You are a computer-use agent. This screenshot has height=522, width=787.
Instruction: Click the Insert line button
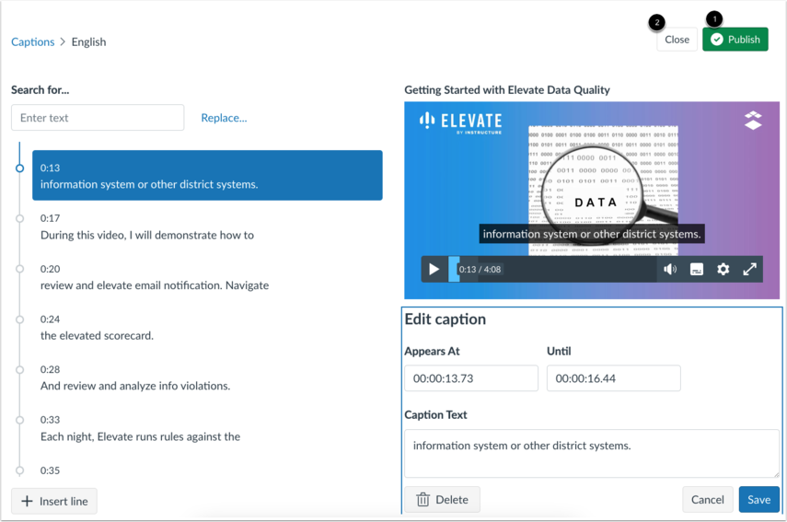[x=54, y=501]
